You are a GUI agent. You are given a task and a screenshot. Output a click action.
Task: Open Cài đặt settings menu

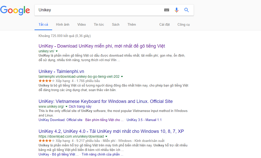tap(165, 25)
